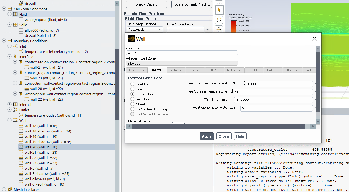
Task: Click the Outlet group icon
Action: pyautogui.click(x=15, y=110)
